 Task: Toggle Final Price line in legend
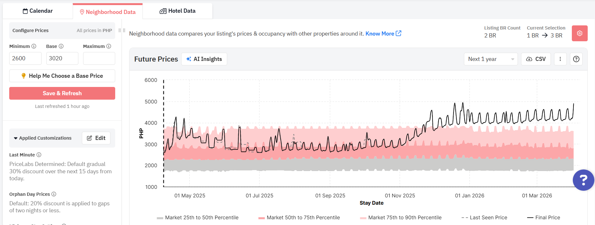pyautogui.click(x=544, y=217)
